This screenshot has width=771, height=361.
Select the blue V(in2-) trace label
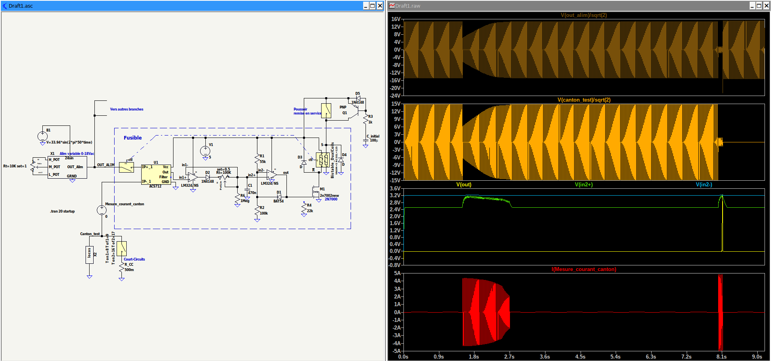point(704,185)
